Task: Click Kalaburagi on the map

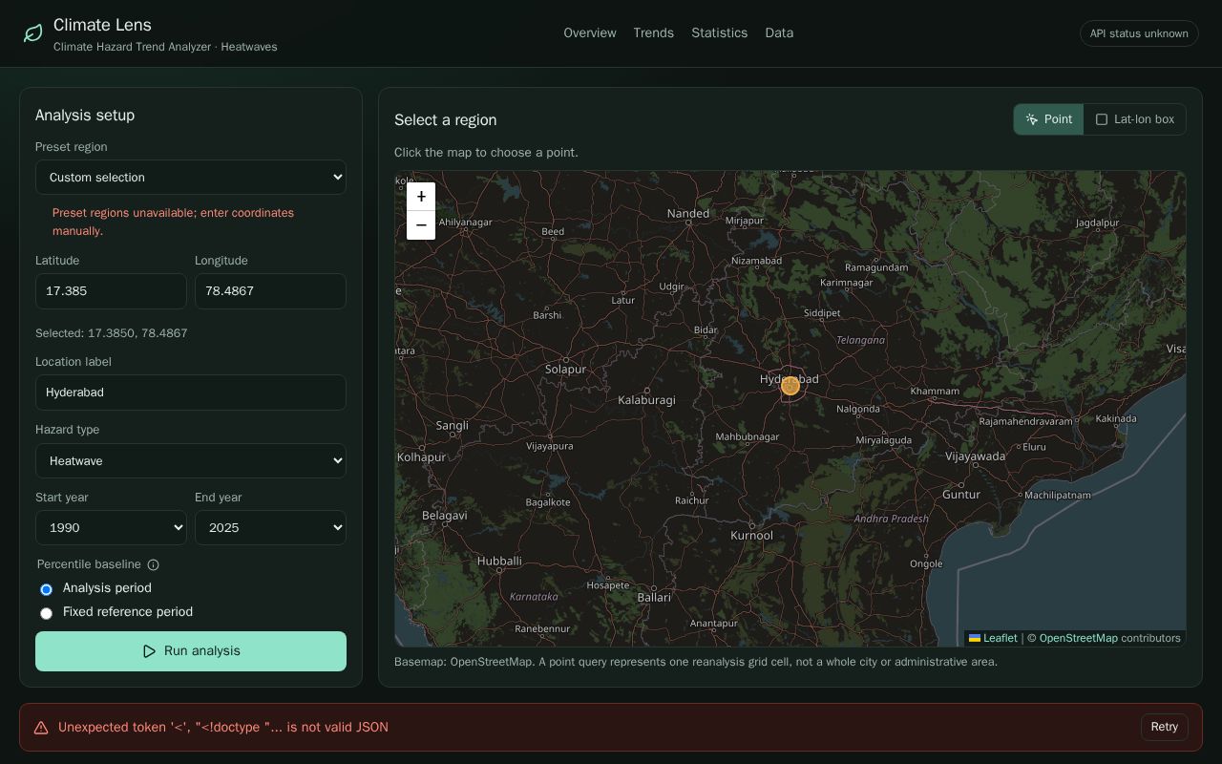Action: click(x=647, y=400)
